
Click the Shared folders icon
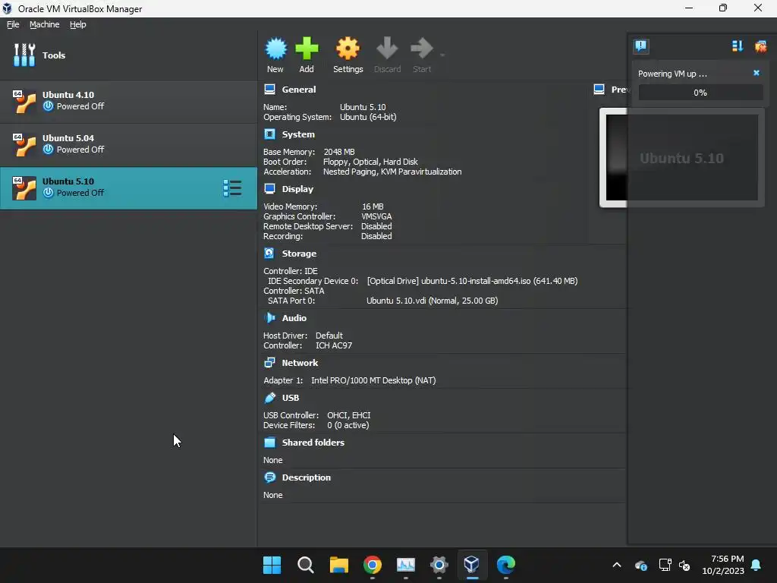click(269, 443)
